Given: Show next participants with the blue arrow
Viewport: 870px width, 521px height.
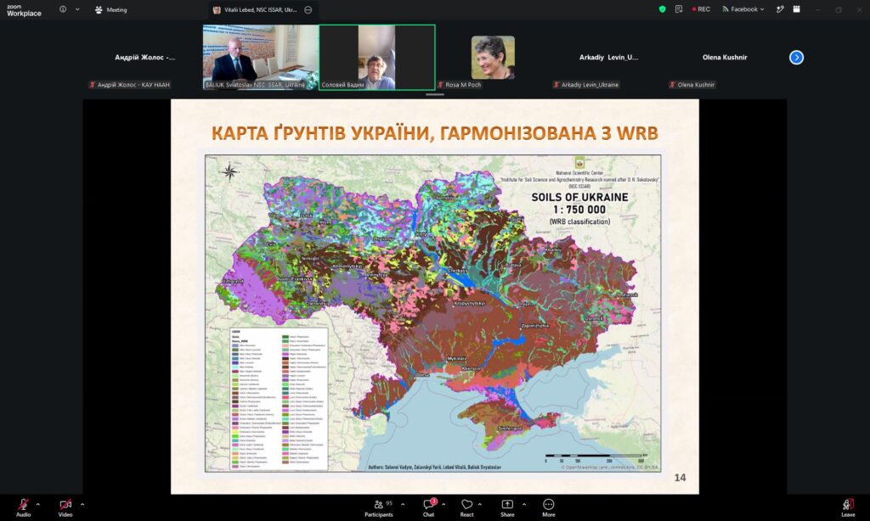Looking at the screenshot, I should point(796,57).
